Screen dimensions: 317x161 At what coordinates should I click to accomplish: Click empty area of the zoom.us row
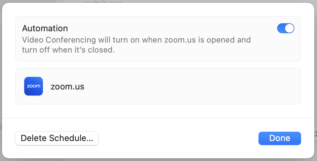coord(192,86)
